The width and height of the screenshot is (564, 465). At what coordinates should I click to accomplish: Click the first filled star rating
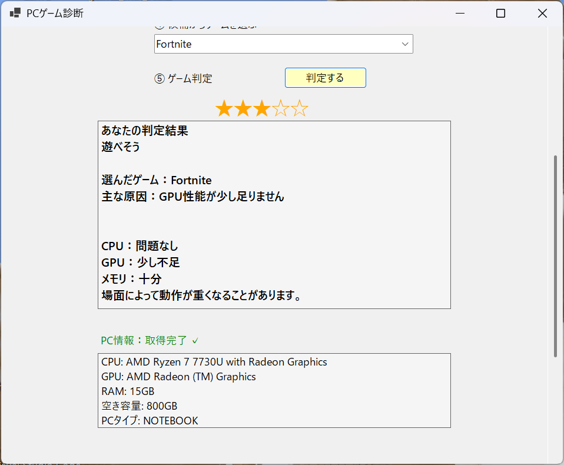[224, 108]
